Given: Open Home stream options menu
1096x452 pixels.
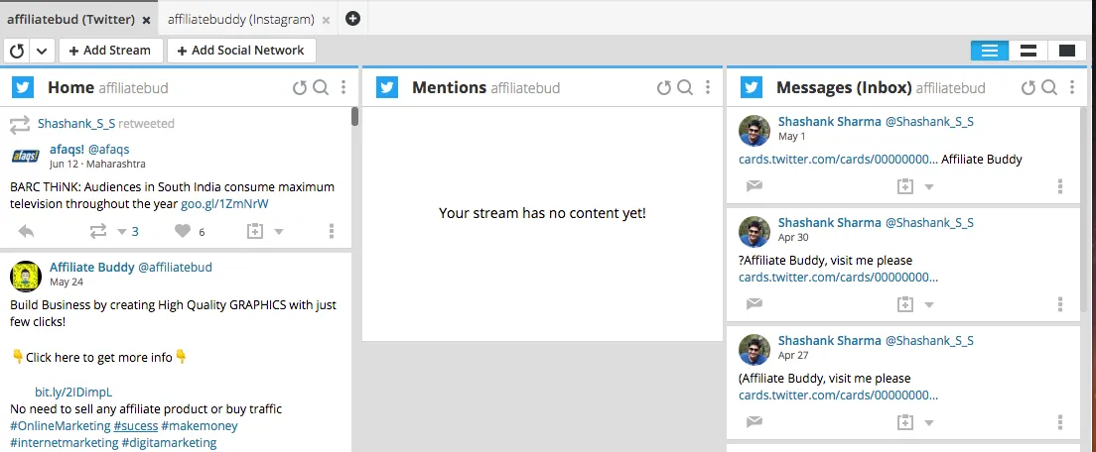Looking at the screenshot, I should pyautogui.click(x=343, y=87).
